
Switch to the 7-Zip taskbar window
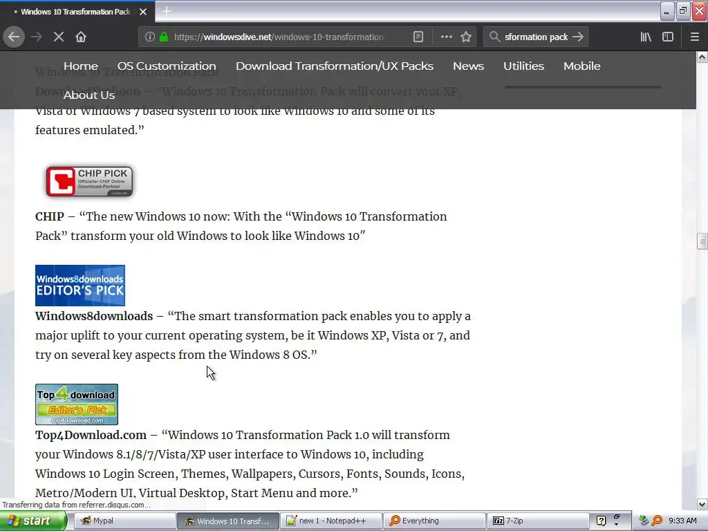tap(538, 521)
